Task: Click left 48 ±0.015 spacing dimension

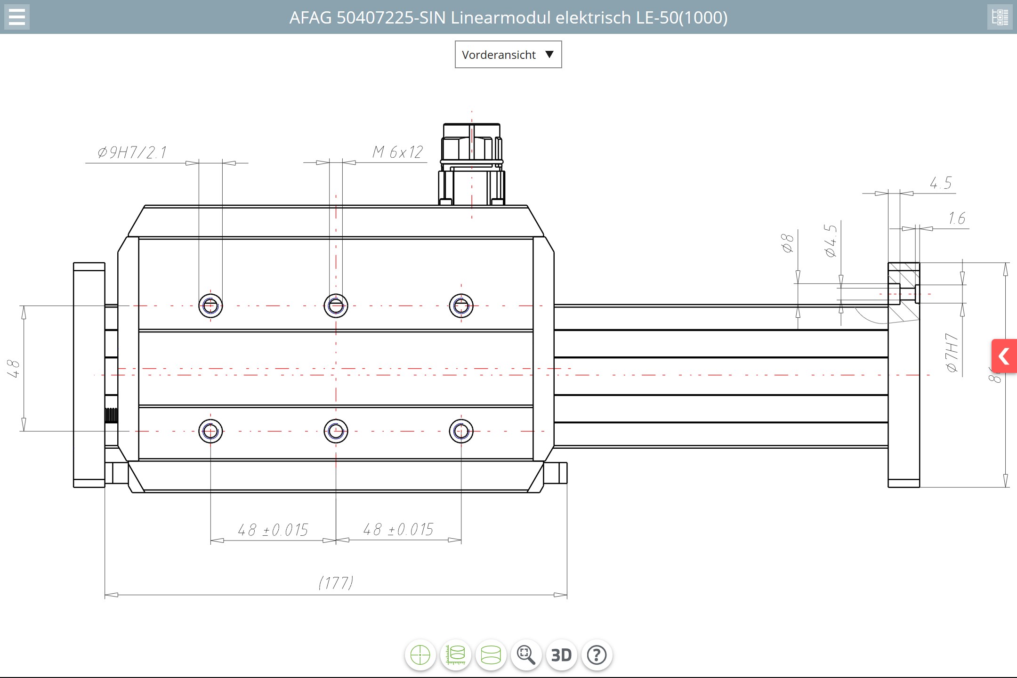Action: click(273, 530)
